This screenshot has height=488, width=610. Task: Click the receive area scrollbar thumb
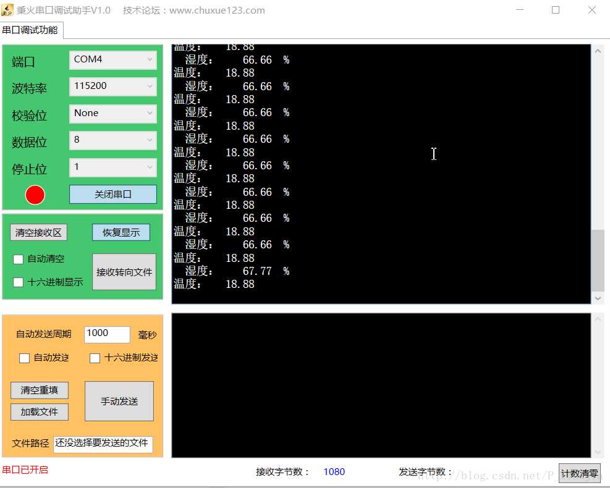pos(598,261)
